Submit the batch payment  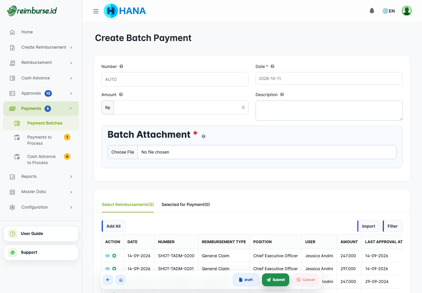[275, 280]
